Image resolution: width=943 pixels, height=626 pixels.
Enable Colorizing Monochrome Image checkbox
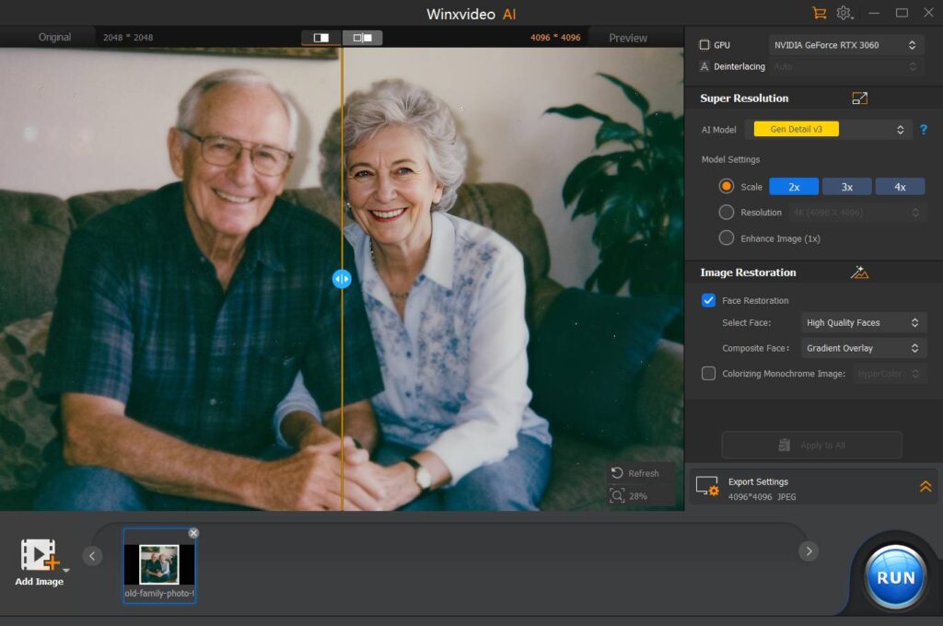[x=708, y=374]
